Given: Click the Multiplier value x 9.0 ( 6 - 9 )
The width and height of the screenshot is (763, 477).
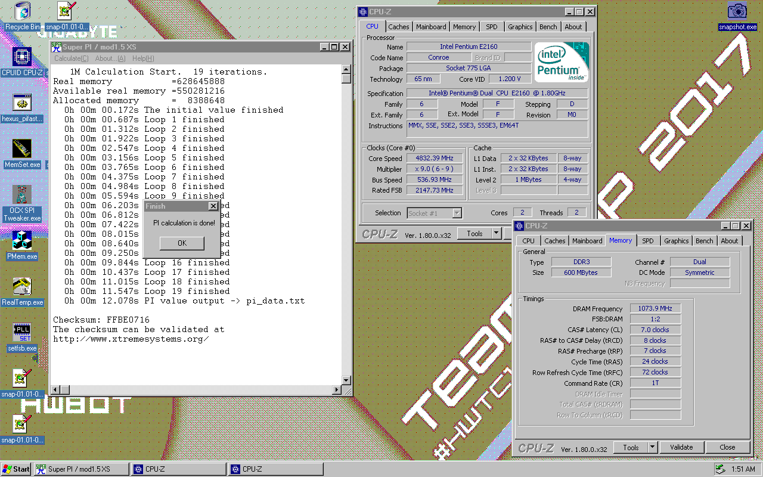Looking at the screenshot, I should point(433,169).
